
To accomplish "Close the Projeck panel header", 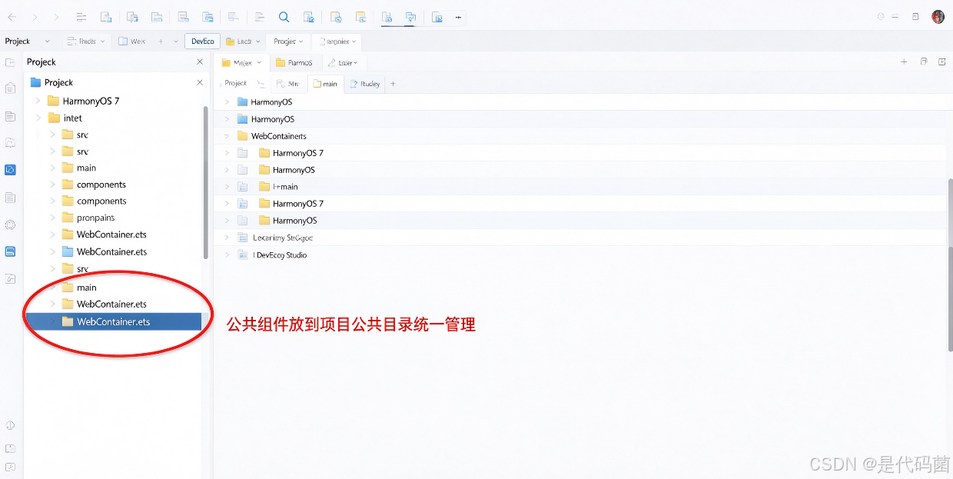I will coord(200,62).
